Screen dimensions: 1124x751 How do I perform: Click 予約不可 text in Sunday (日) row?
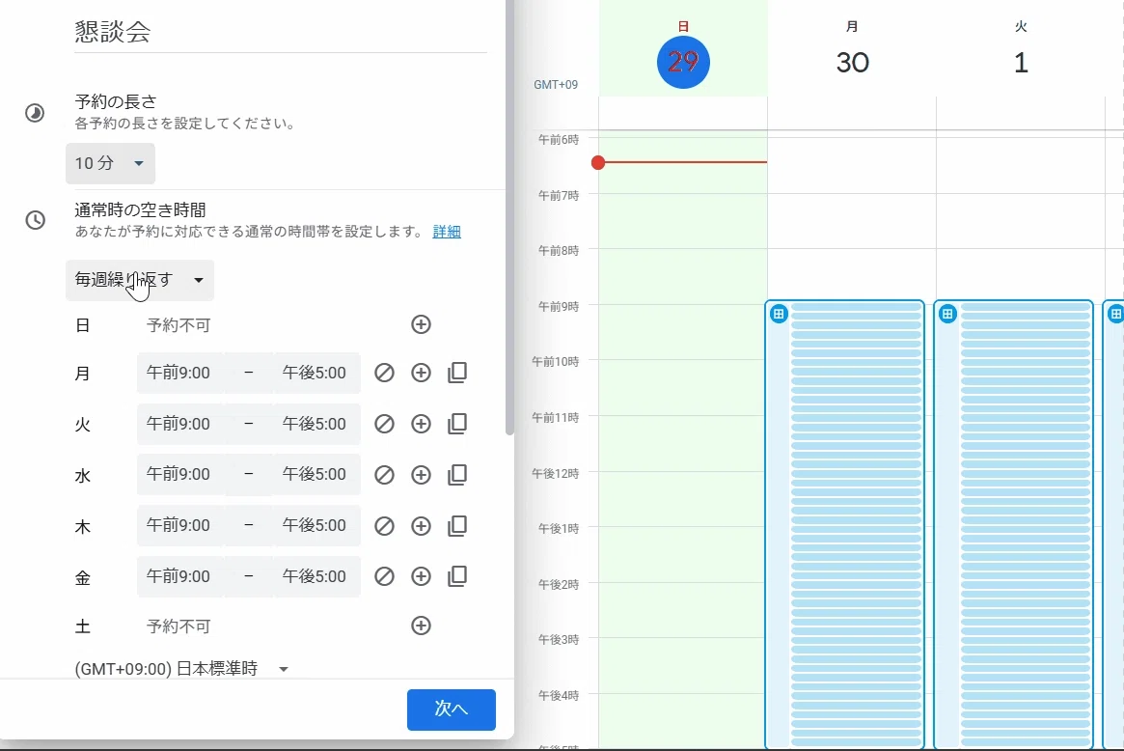(x=178, y=325)
